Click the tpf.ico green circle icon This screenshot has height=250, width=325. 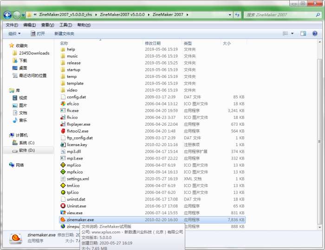point(63,192)
